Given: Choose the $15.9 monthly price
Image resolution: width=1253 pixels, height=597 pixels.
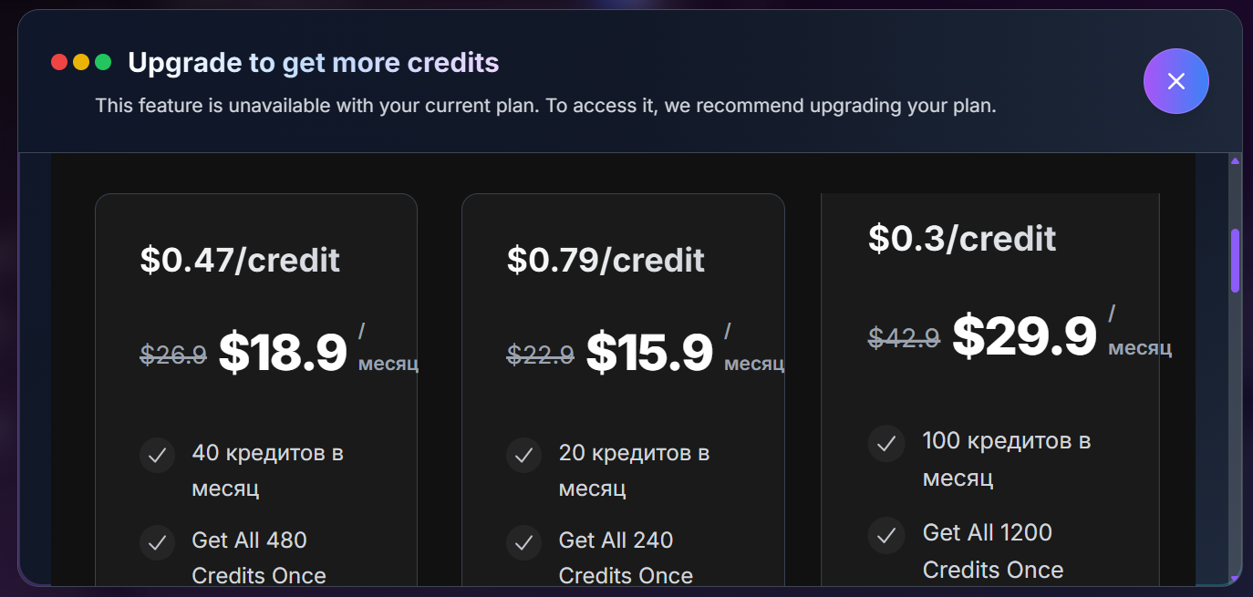Looking at the screenshot, I should pyautogui.click(x=649, y=353).
